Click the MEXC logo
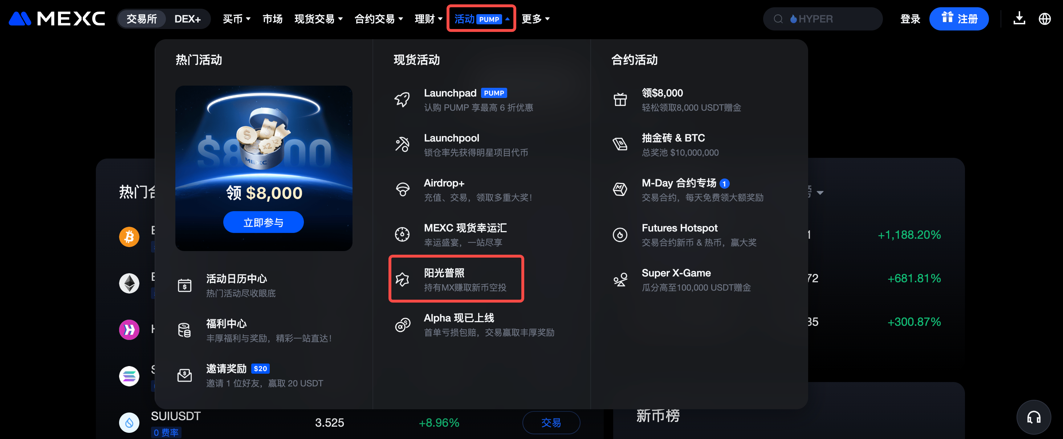1063x439 pixels. point(57,19)
